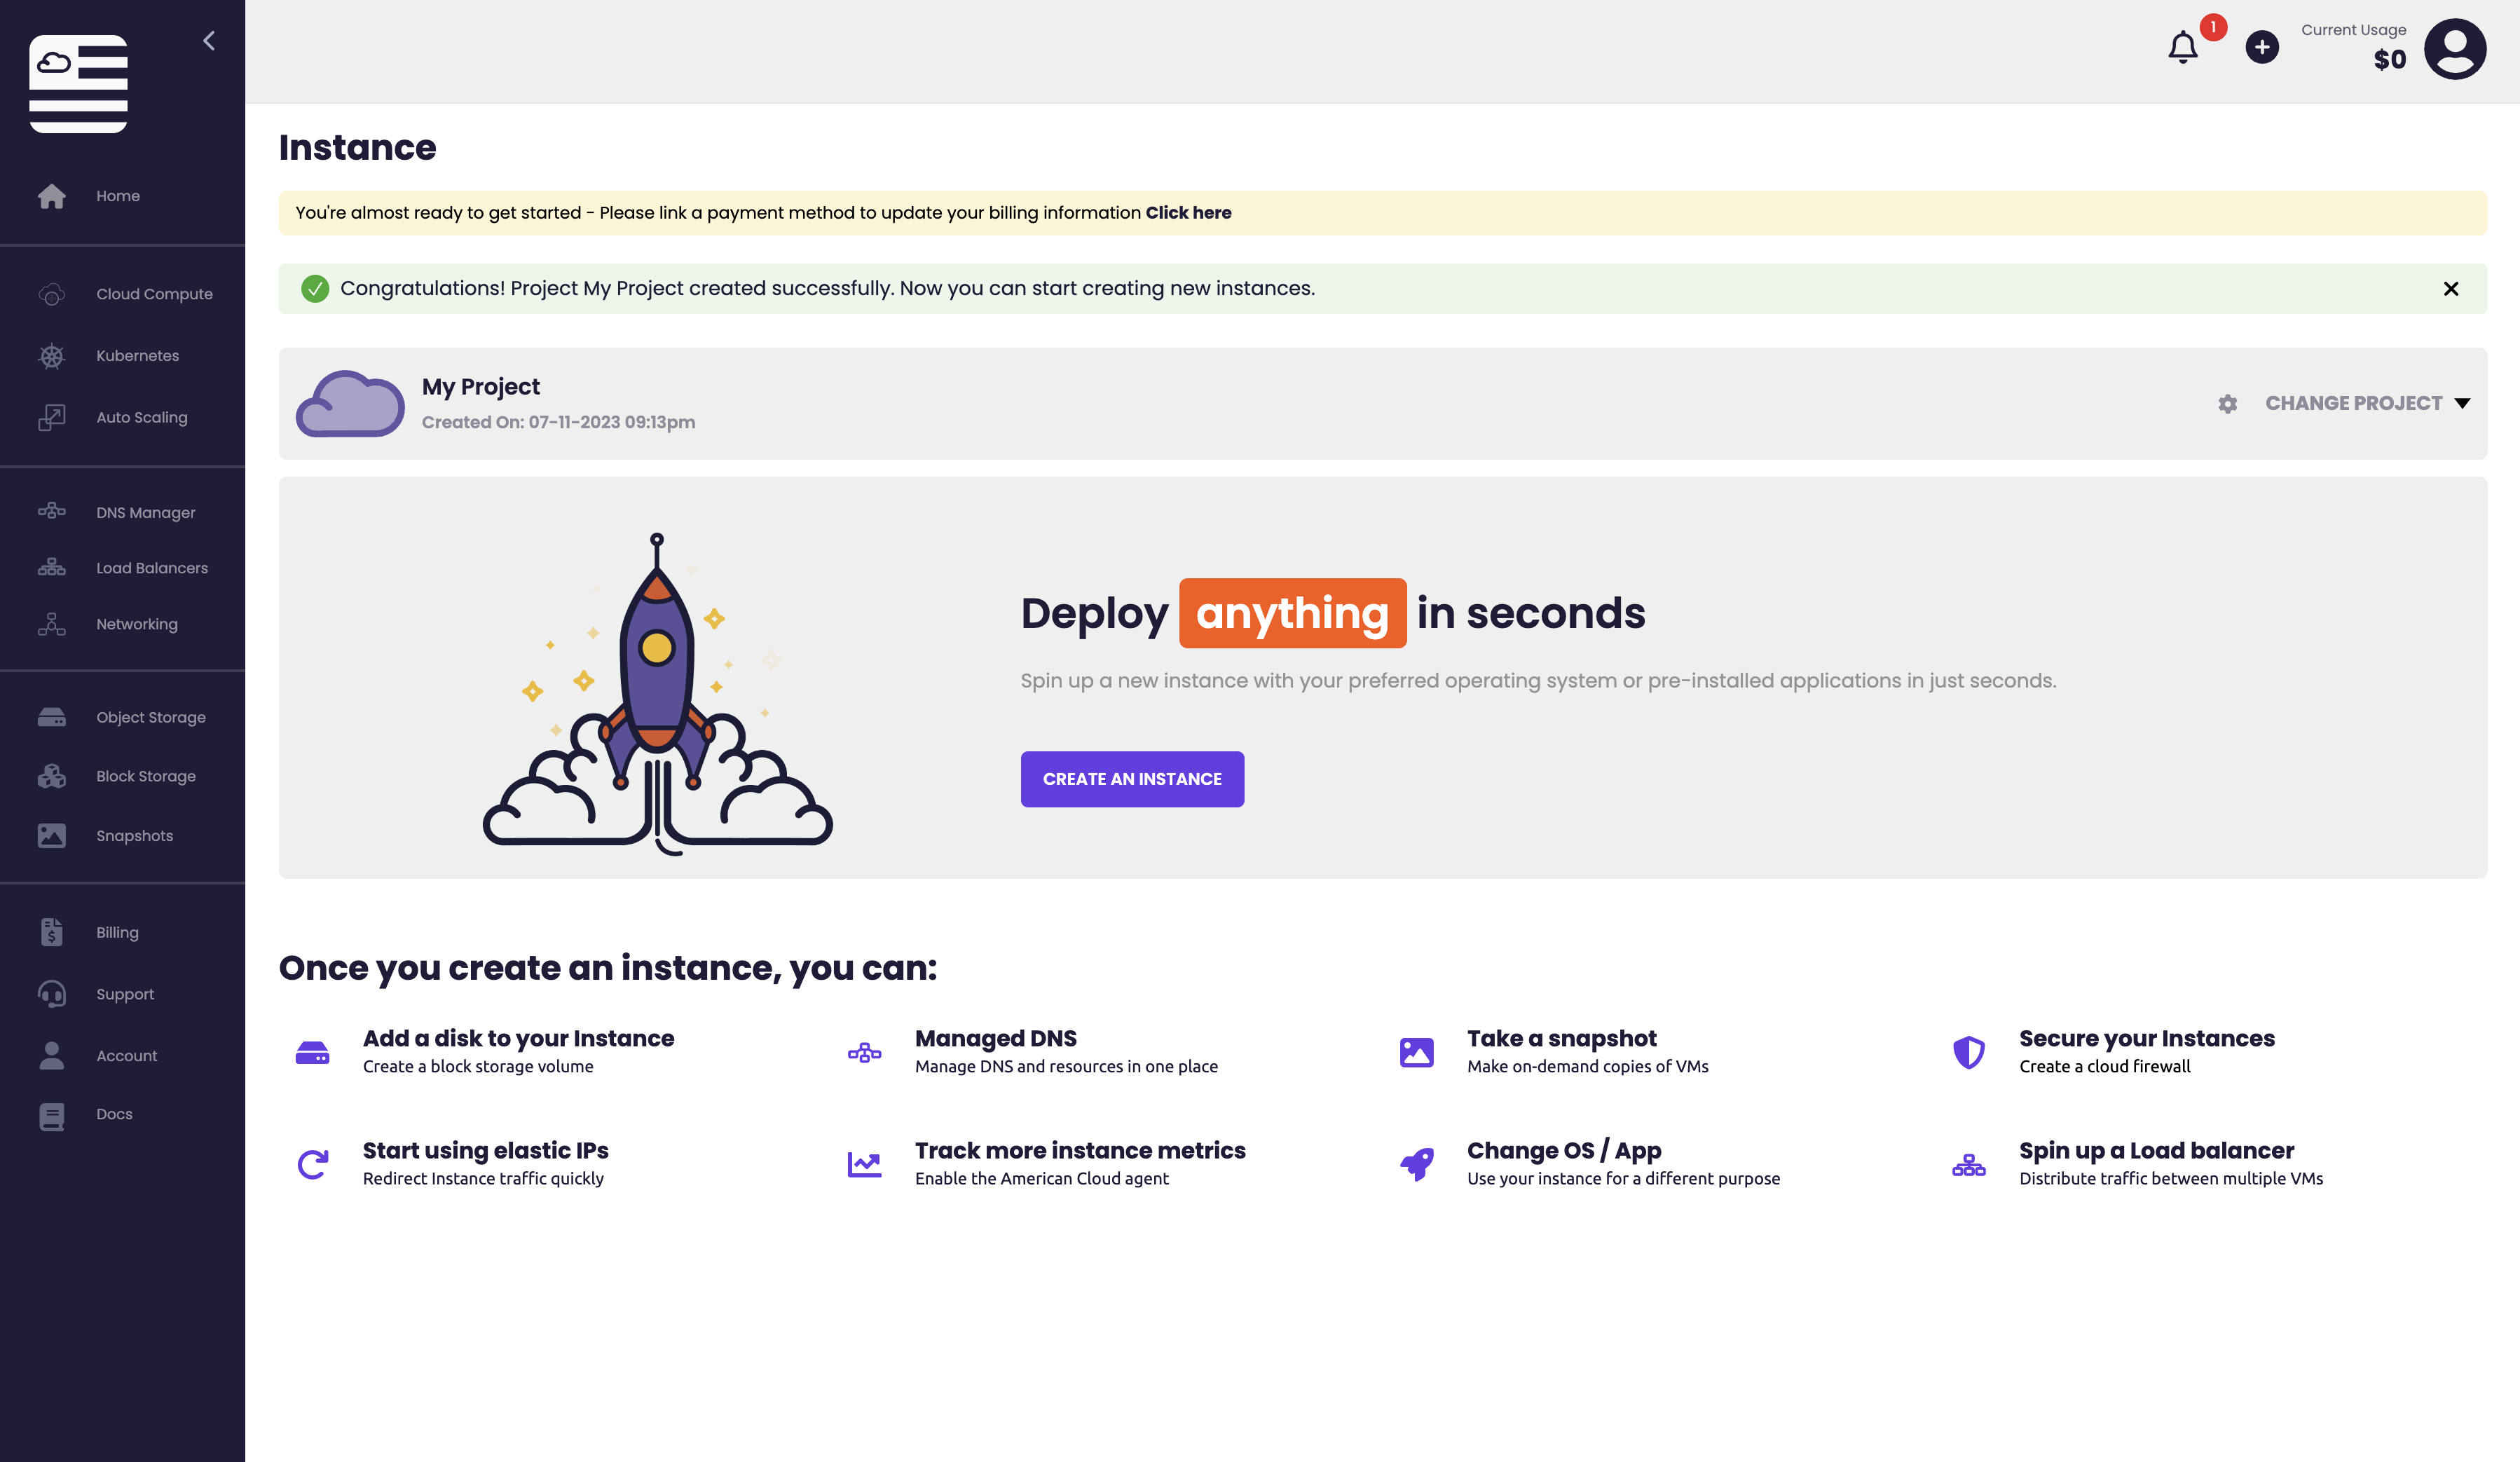This screenshot has height=1462, width=2520.
Task: Open the quick-create plus menu
Action: coord(2261,46)
